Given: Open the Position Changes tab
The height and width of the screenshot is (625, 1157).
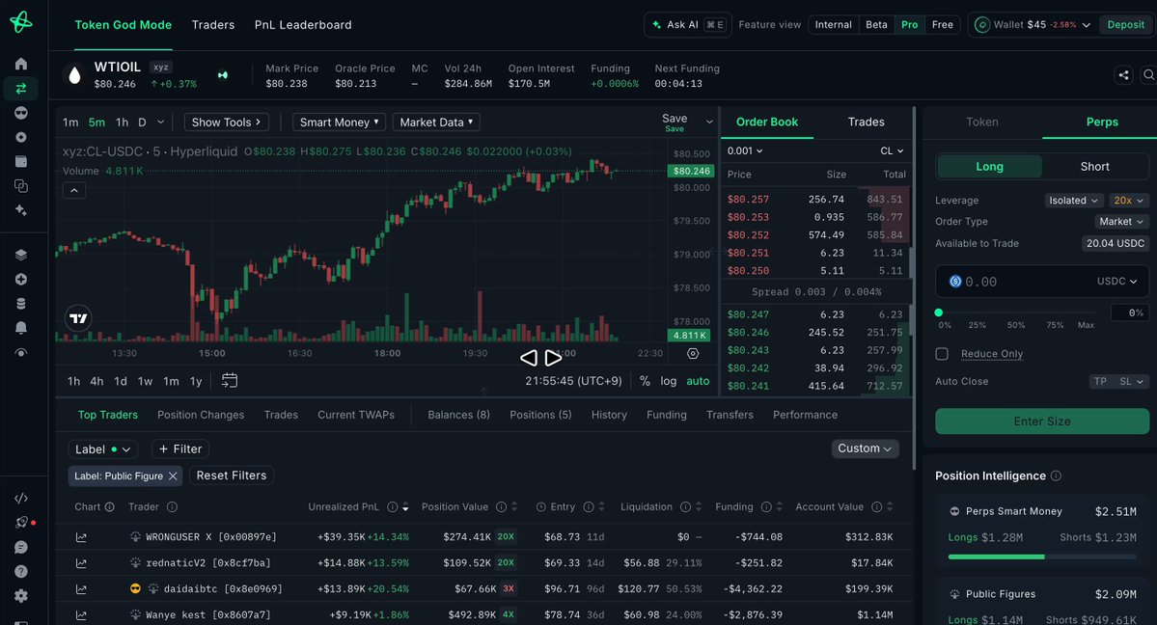Looking at the screenshot, I should point(201,415).
